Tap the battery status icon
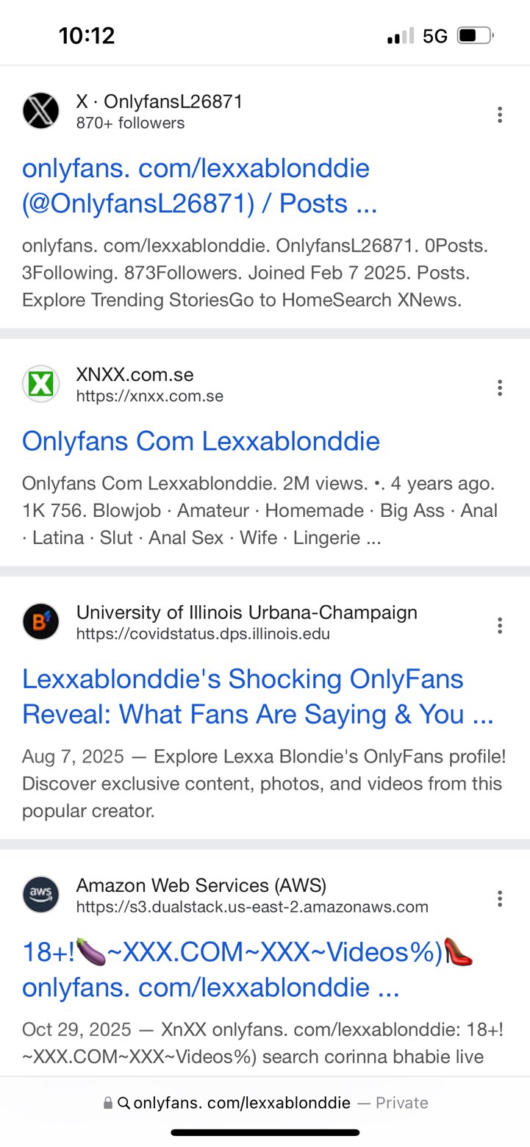The height and width of the screenshot is (1147, 530). click(475, 35)
